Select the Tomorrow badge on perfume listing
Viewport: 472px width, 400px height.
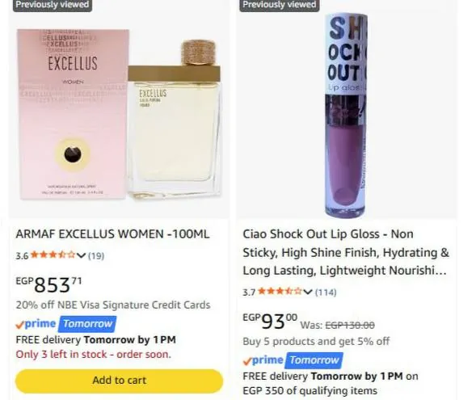(87, 324)
